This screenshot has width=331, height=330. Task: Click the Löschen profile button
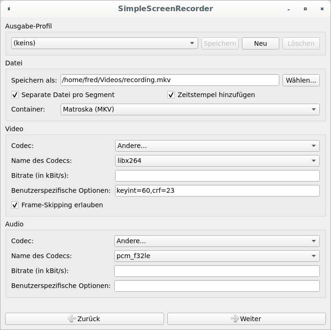[x=301, y=43]
